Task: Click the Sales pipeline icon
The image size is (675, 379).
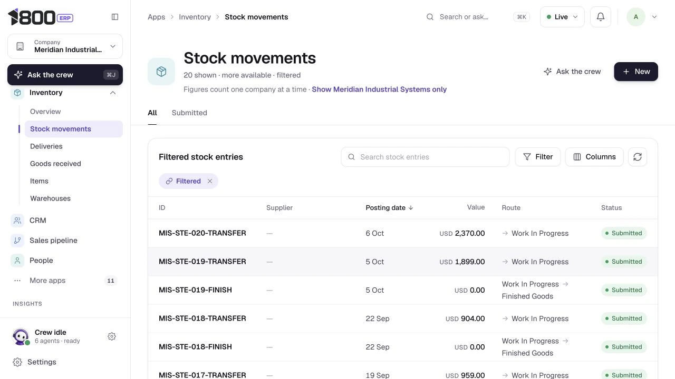Action: pos(18,241)
